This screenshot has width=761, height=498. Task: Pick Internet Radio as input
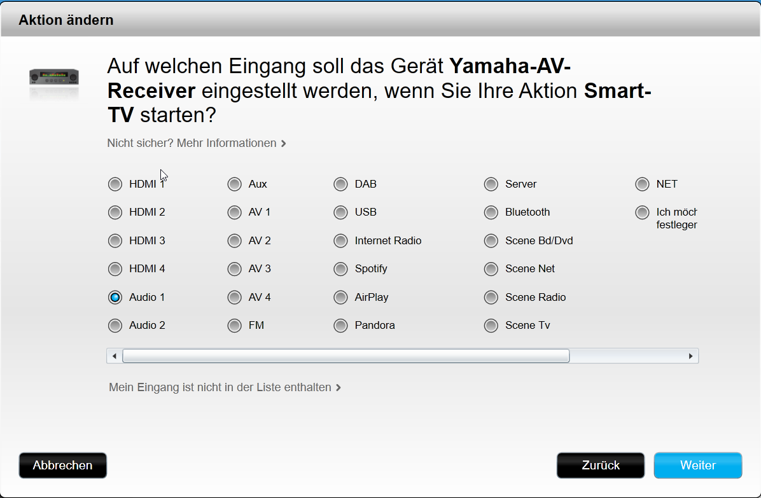click(x=340, y=241)
